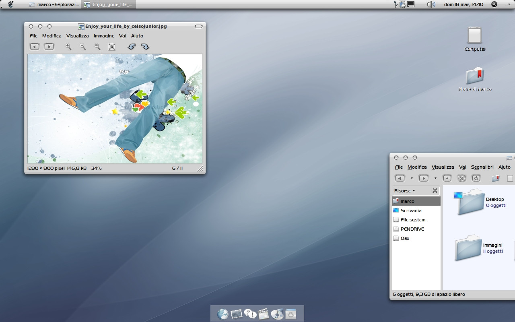This screenshot has width=515, height=322.
Task: Click the Forward button in file browser
Action: 424,178
